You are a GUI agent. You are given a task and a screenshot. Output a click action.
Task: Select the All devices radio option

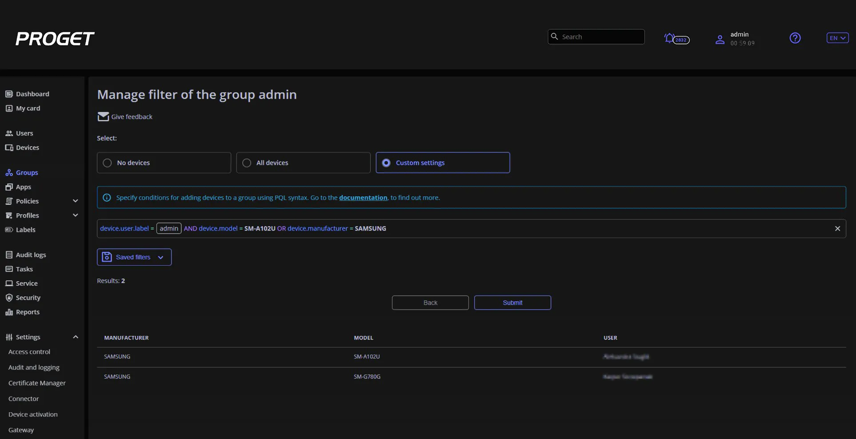point(303,163)
